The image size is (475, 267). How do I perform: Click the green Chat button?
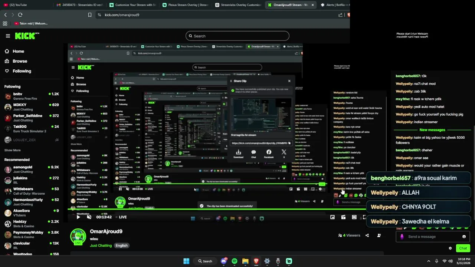(463, 248)
